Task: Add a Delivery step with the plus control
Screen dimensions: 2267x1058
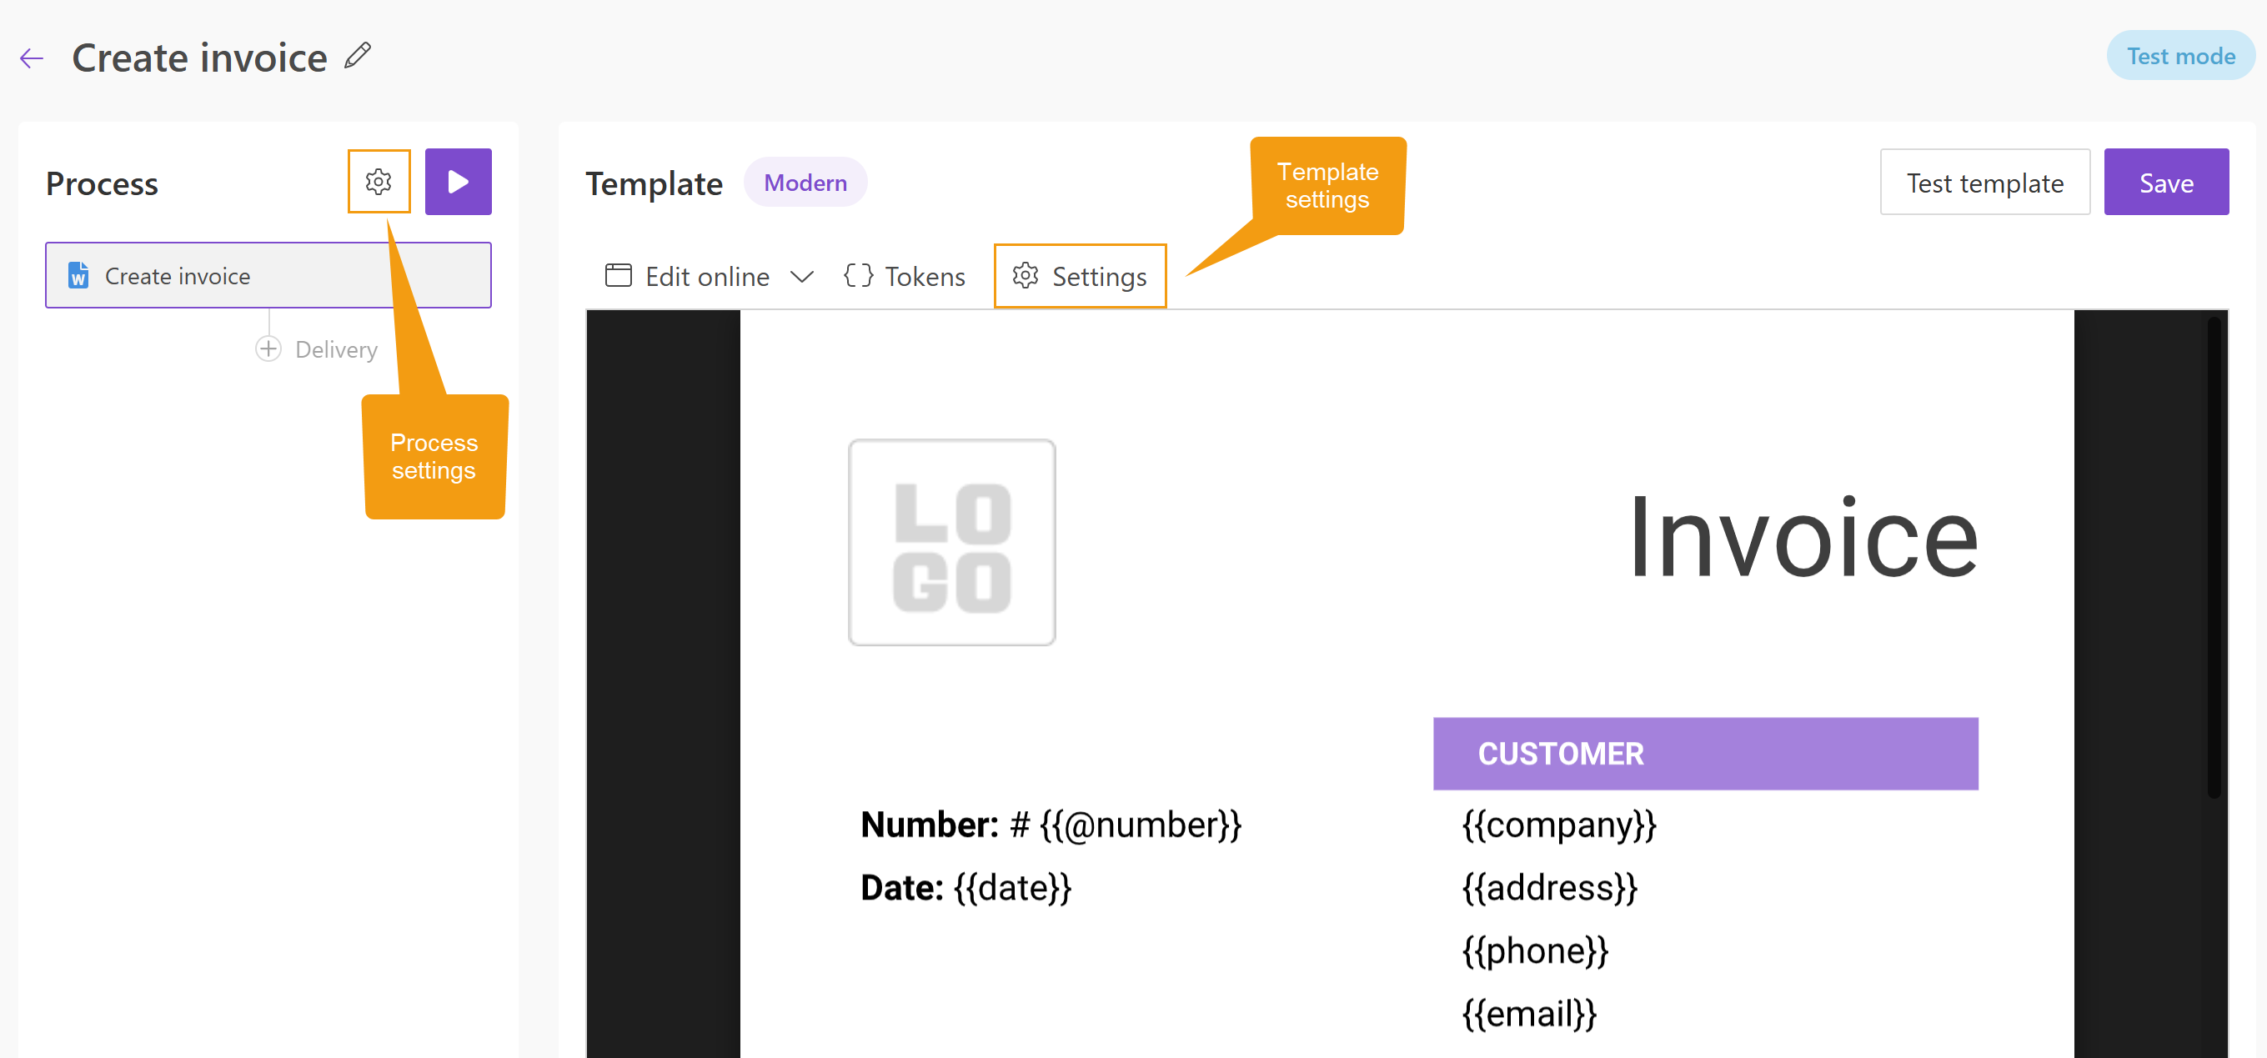Action: (268, 348)
